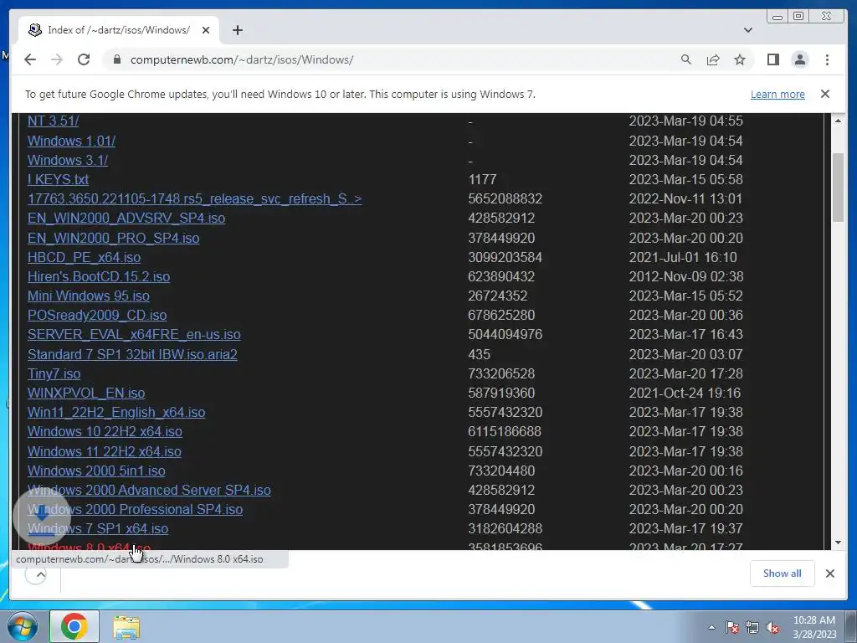Download SERVER_EVAL_x64FRE_en-us.iso
Screen dimensions: 857x643
pos(134,335)
